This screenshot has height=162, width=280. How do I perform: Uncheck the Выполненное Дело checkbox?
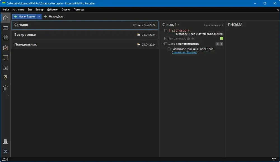[166, 38]
